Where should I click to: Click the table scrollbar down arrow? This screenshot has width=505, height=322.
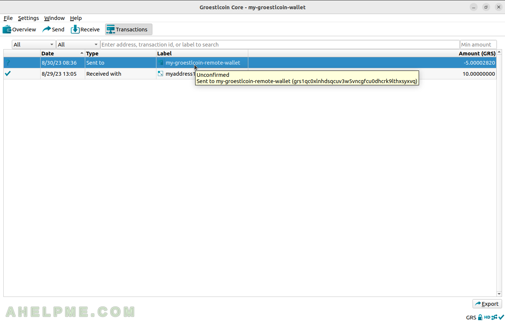click(499, 294)
